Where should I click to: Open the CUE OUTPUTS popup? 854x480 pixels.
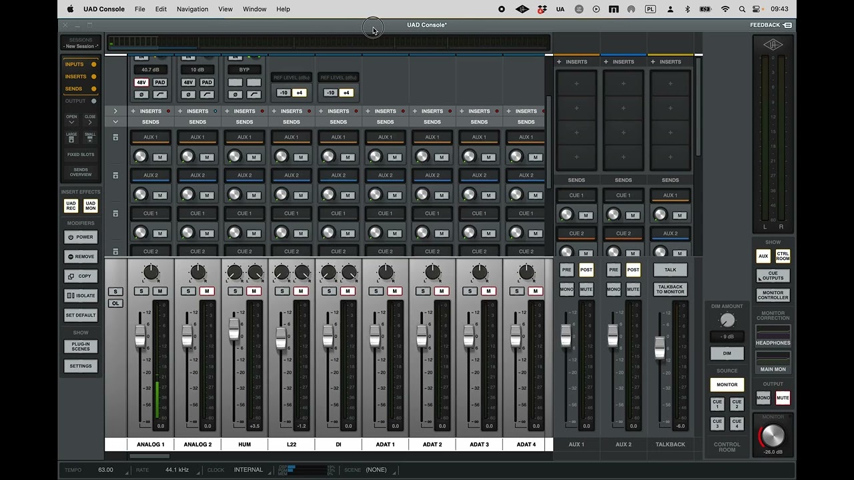[773, 276]
